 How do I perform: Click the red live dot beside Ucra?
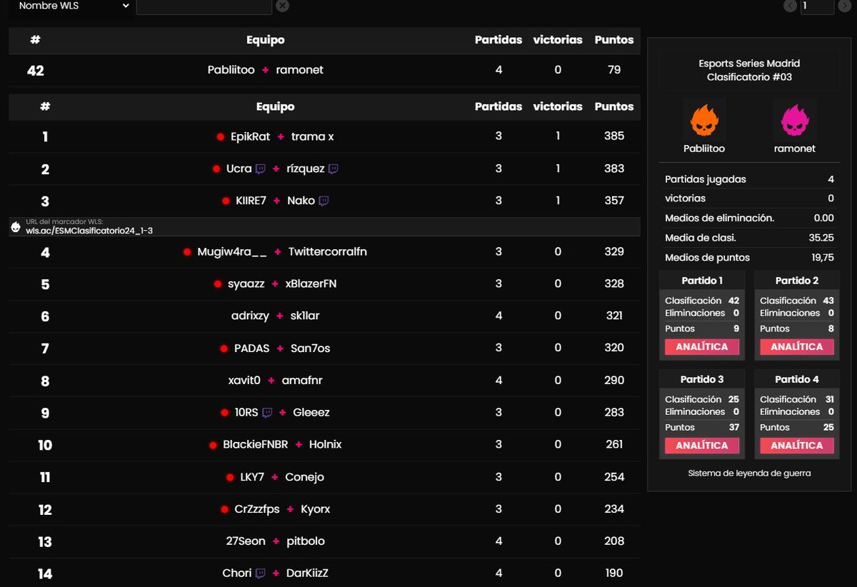[x=216, y=169]
